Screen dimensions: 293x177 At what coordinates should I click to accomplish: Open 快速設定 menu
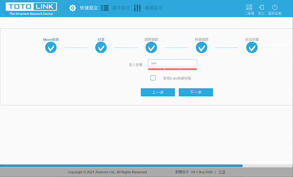point(89,8)
